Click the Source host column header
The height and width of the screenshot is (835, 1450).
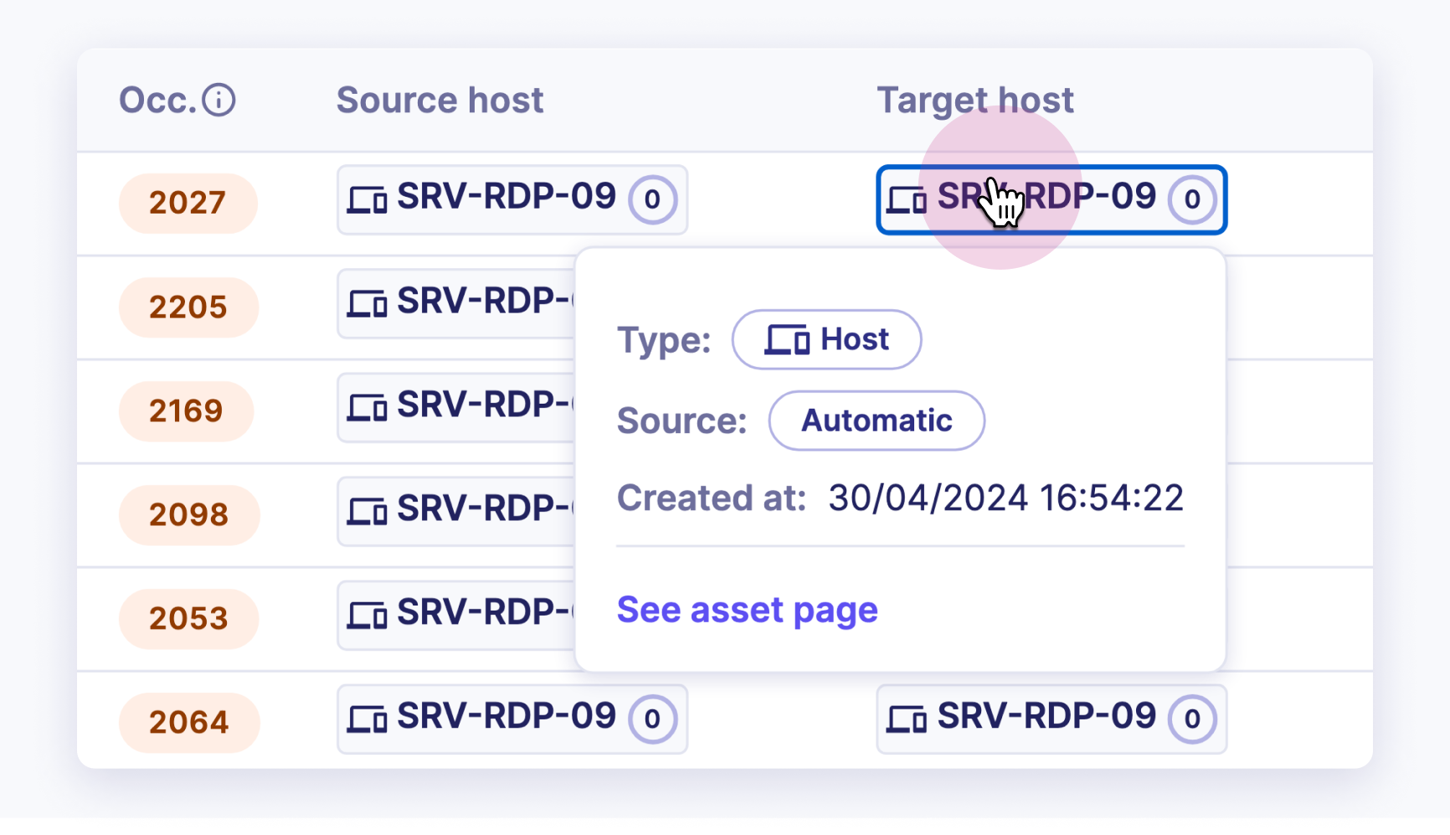(x=440, y=101)
